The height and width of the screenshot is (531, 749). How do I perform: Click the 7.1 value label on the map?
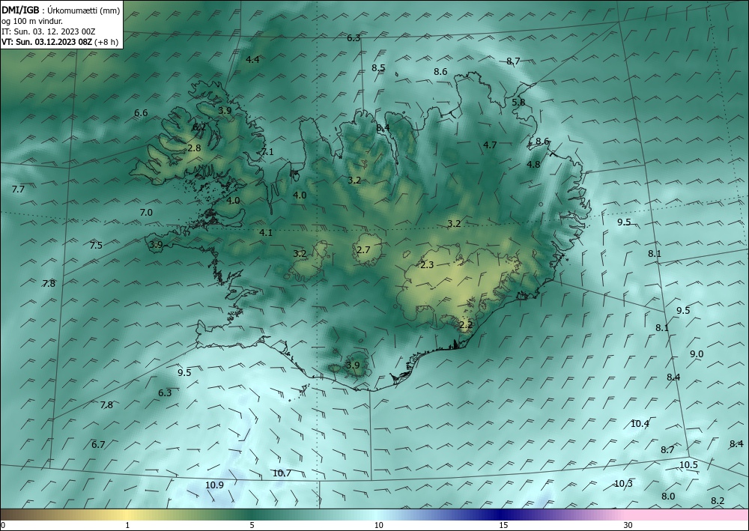point(267,152)
